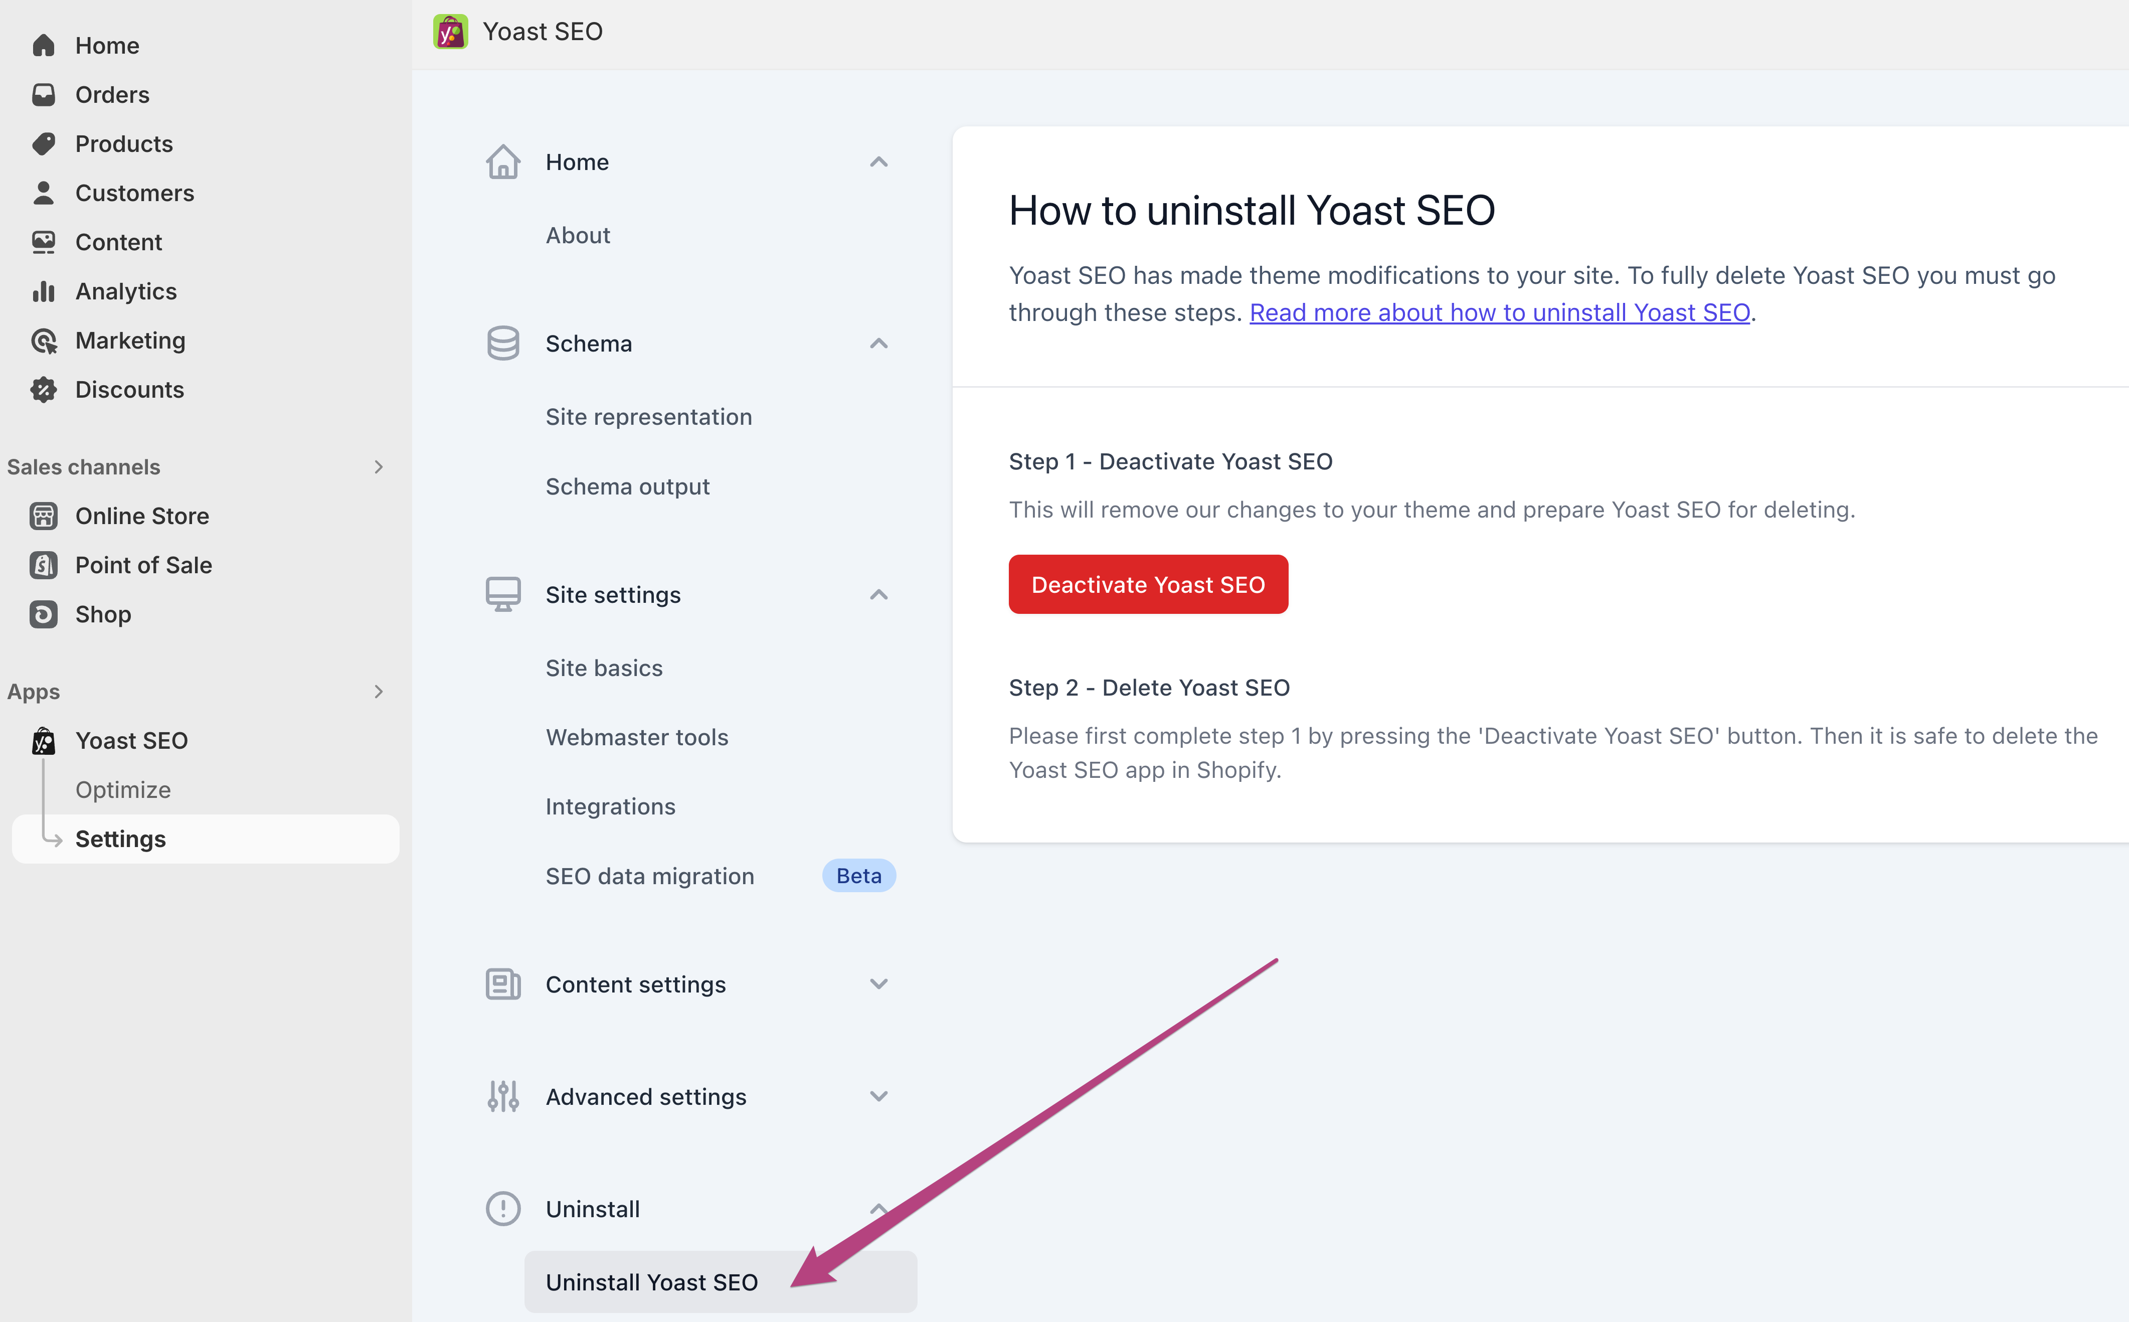Click the Analytics bar chart icon
Screen dimensions: 2129x1322
pyautogui.click(x=43, y=291)
